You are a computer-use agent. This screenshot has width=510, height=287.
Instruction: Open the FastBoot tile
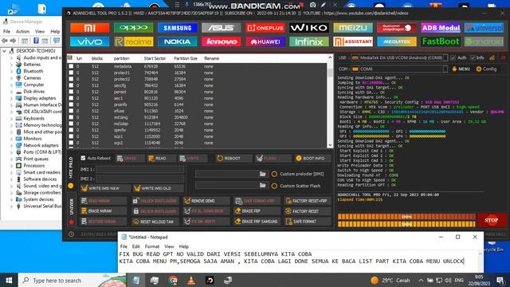[x=441, y=41]
